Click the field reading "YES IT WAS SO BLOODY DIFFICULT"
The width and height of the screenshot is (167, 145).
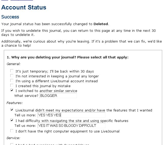[71, 126]
